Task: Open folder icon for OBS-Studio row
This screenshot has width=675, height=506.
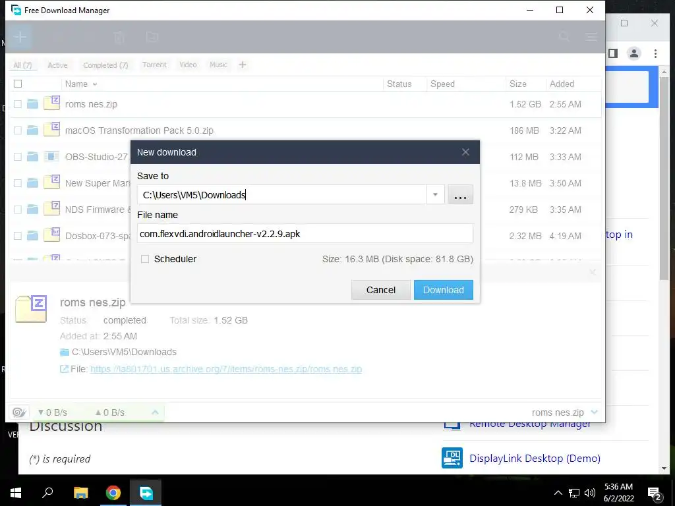Action: (x=32, y=157)
